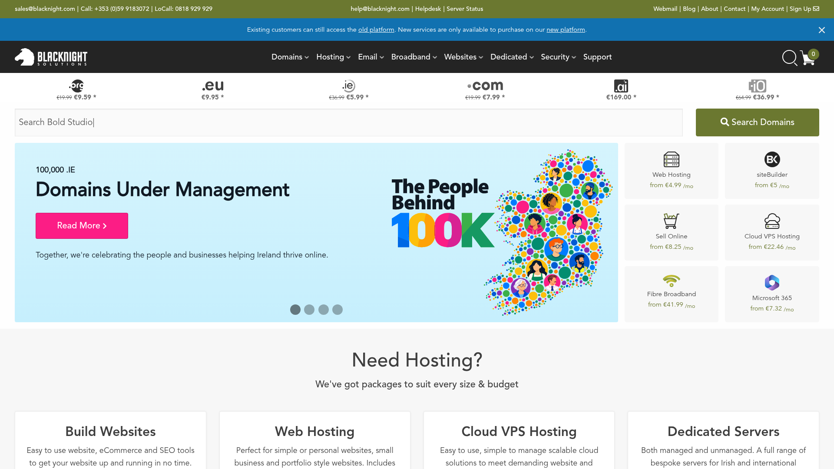Expand the Hosting menu
Viewport: 834px width, 469px height.
coord(333,57)
